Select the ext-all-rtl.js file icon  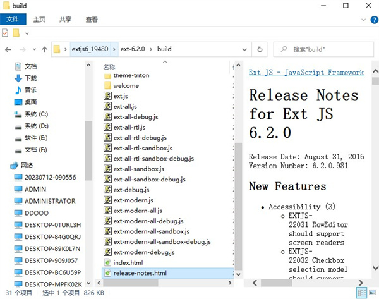(x=107, y=127)
